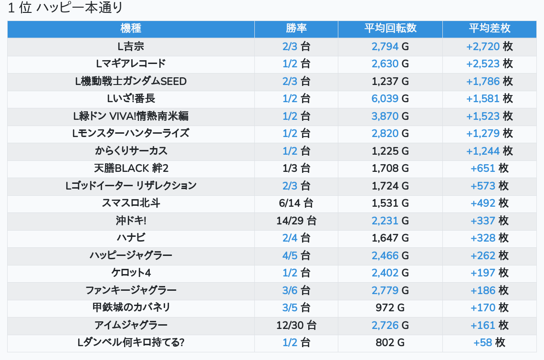Image resolution: width=544 pixels, height=360 pixels.
Task: Click the 1/3 台 win rate cell
Action: point(296,169)
